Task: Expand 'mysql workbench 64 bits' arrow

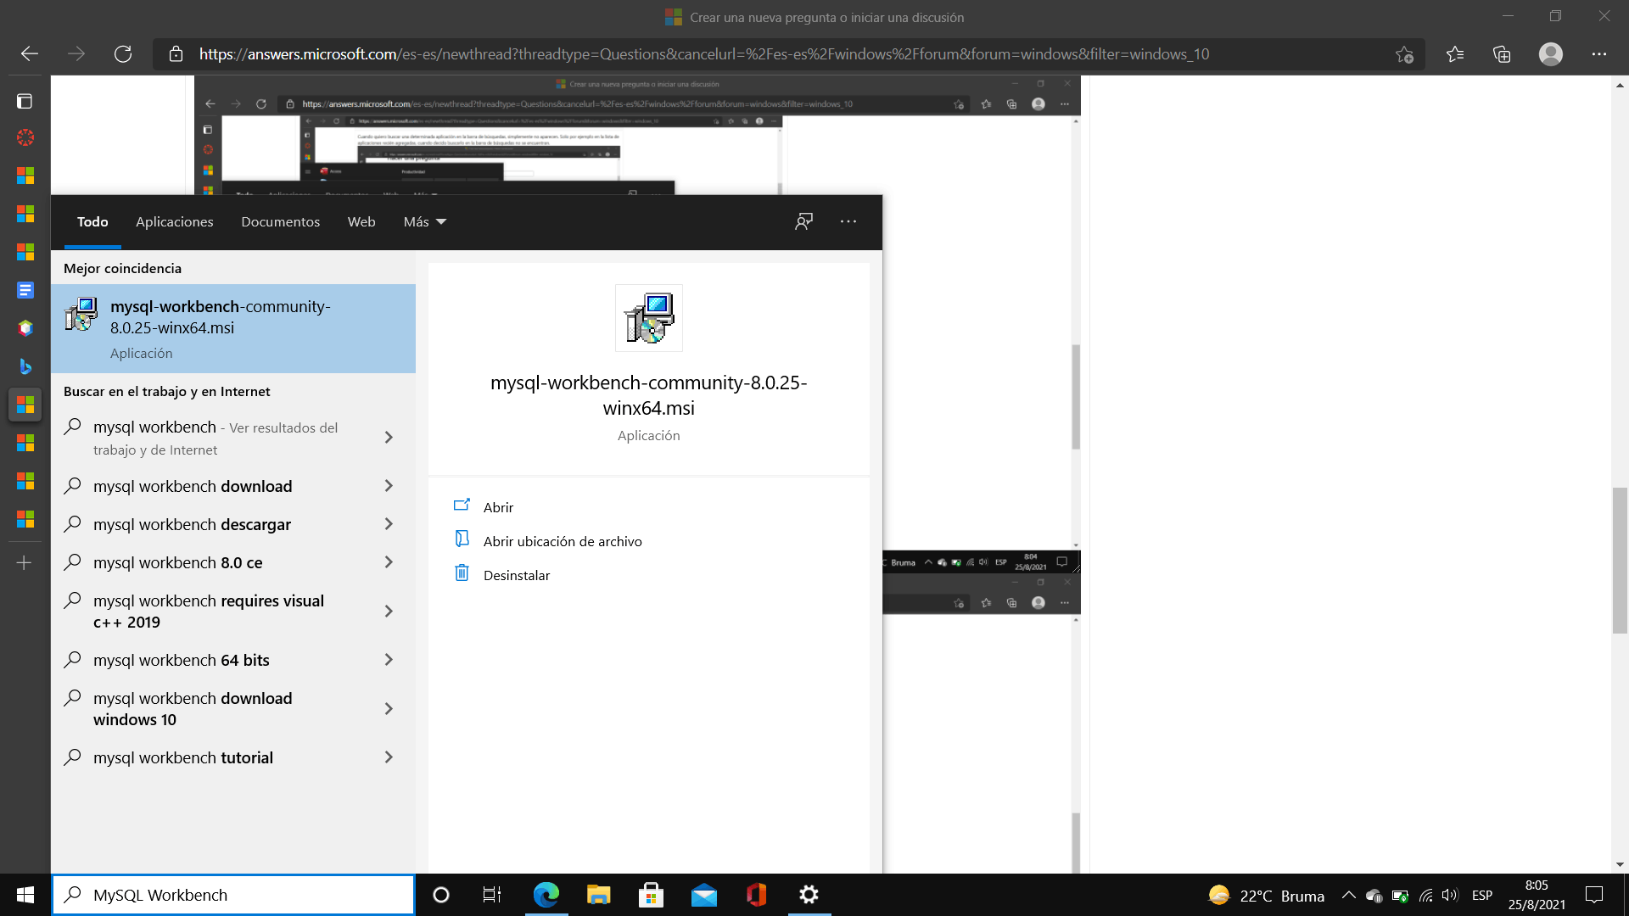Action: tap(389, 660)
